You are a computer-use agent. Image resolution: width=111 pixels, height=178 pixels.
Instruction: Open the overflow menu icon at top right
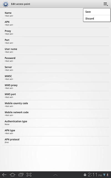105,4
